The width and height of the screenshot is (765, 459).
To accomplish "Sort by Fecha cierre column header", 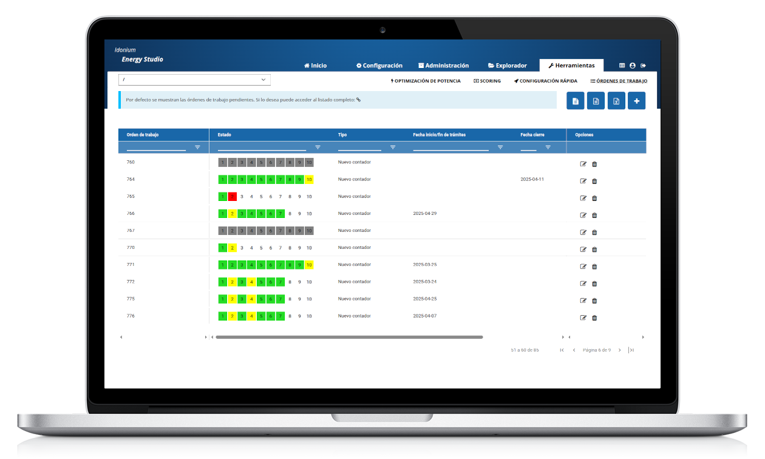I will pos(532,135).
